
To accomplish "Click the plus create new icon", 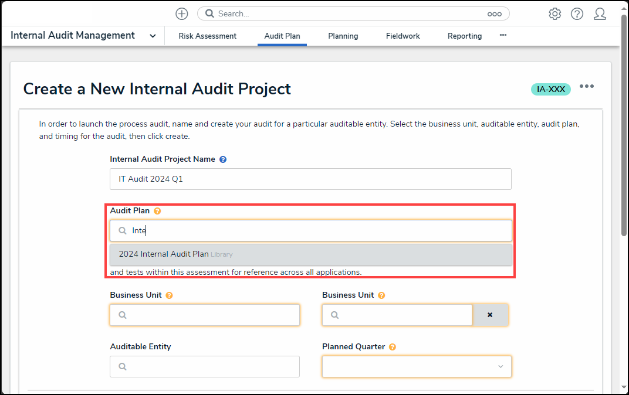I will tap(182, 13).
